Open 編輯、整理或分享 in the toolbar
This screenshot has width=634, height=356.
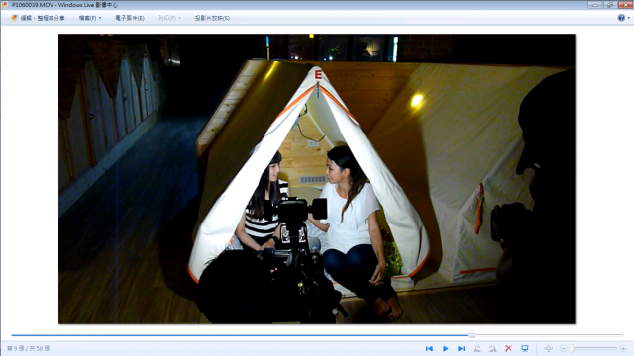(38, 18)
